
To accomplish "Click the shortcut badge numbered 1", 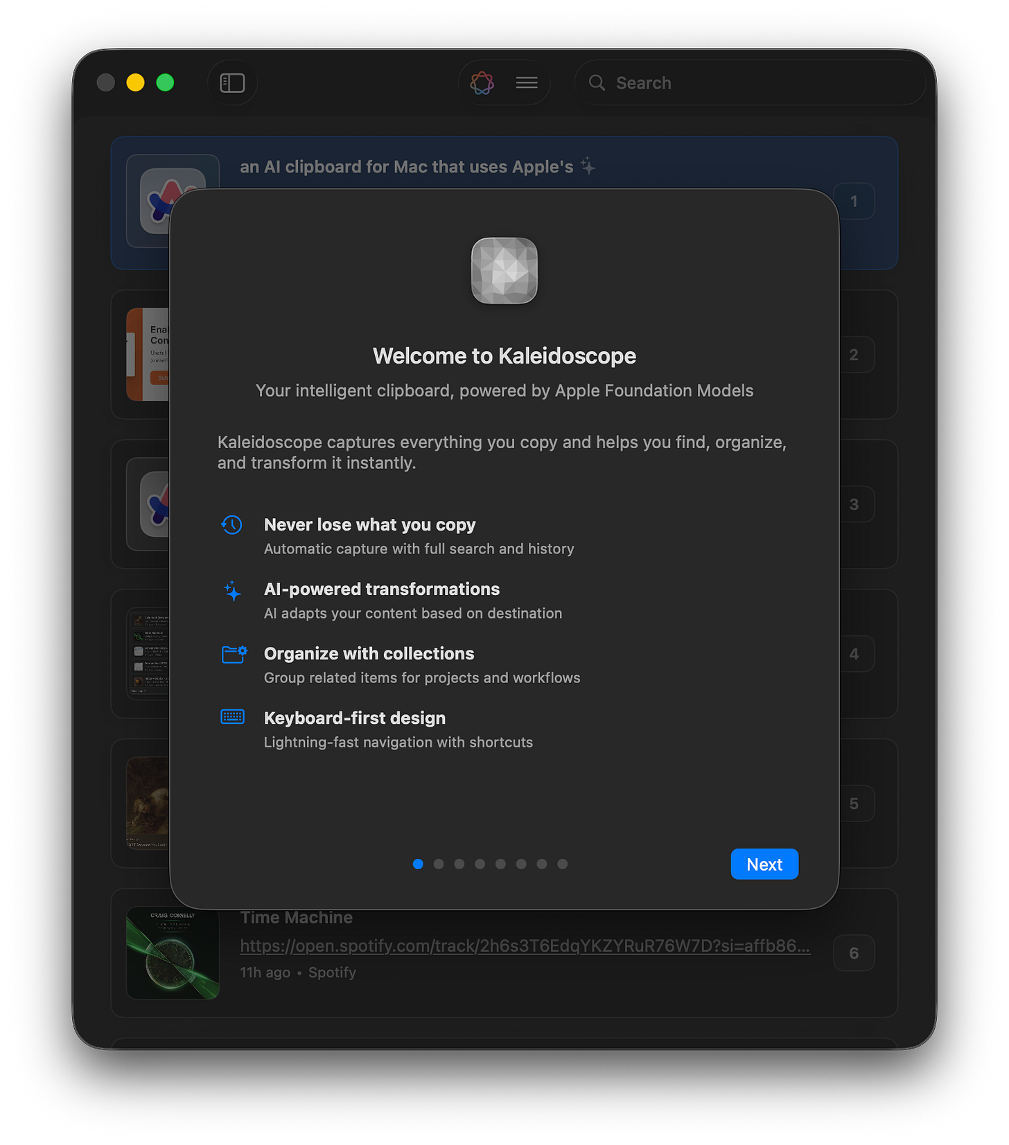I will pos(854,202).
